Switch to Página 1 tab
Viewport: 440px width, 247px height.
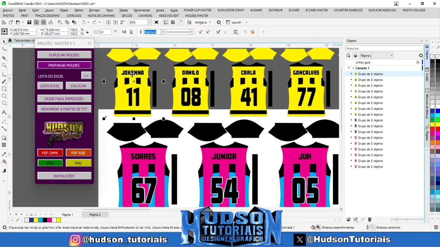(x=67, y=215)
